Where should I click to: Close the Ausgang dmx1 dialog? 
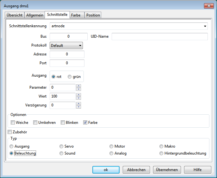pyautogui.click(x=208, y=6)
